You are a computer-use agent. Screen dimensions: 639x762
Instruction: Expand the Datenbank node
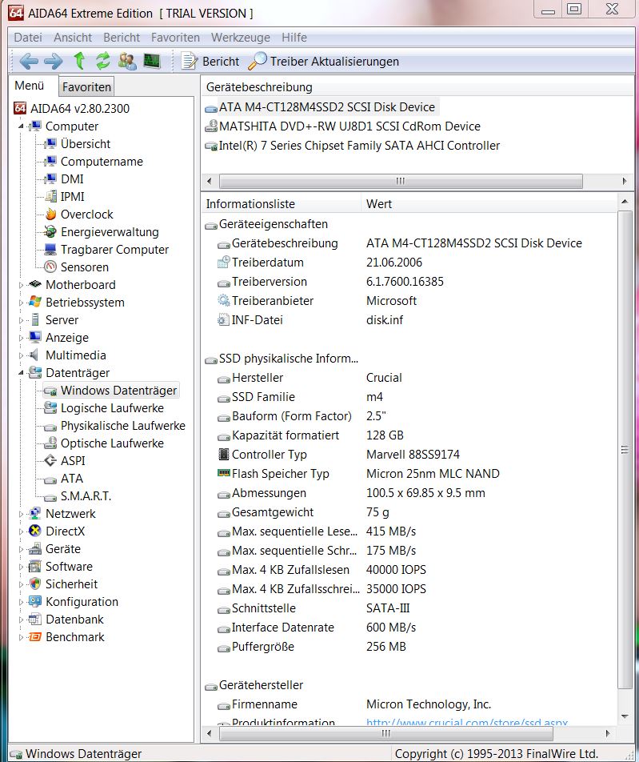pyautogui.click(x=21, y=620)
